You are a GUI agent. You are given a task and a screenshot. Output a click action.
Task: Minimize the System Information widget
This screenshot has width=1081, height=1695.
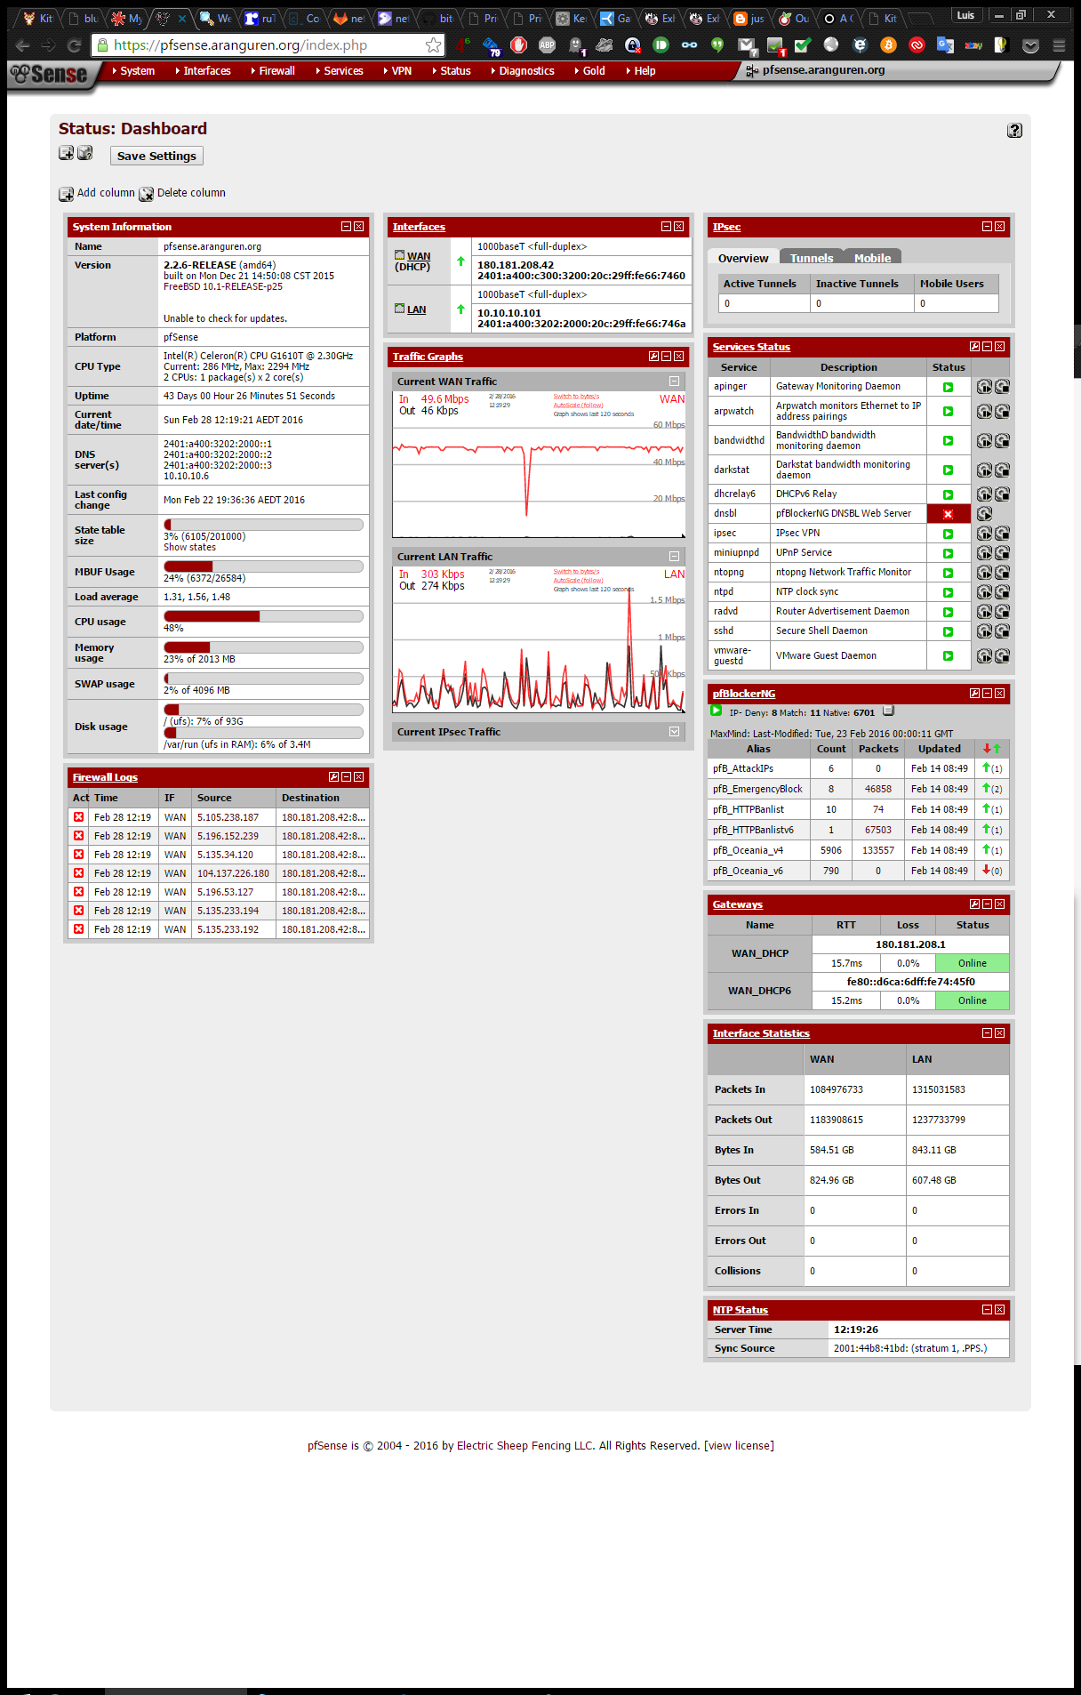point(346,227)
